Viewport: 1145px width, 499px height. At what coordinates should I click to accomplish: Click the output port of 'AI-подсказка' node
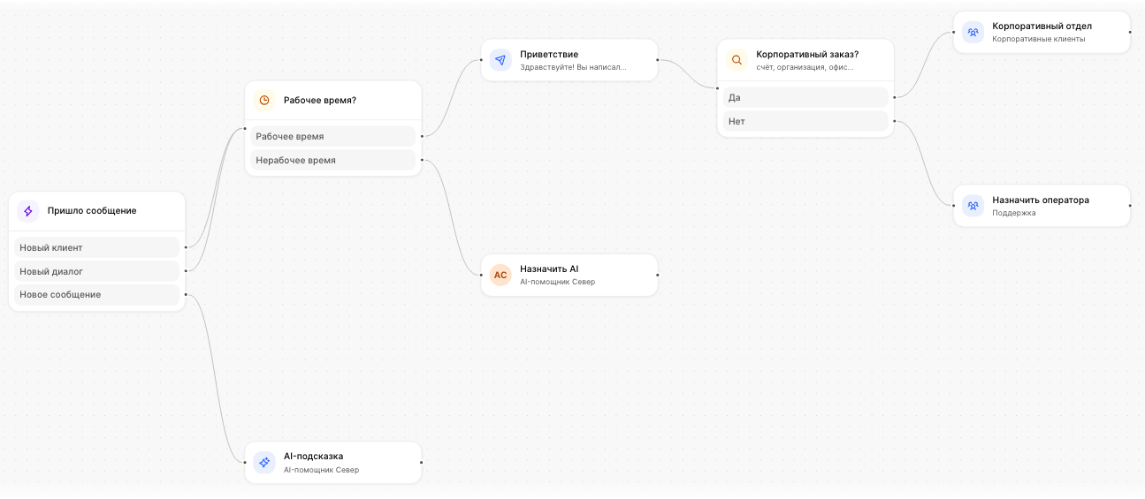click(x=422, y=462)
